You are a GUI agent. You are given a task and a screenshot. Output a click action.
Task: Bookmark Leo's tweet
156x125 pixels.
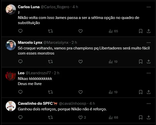click(141, 92)
